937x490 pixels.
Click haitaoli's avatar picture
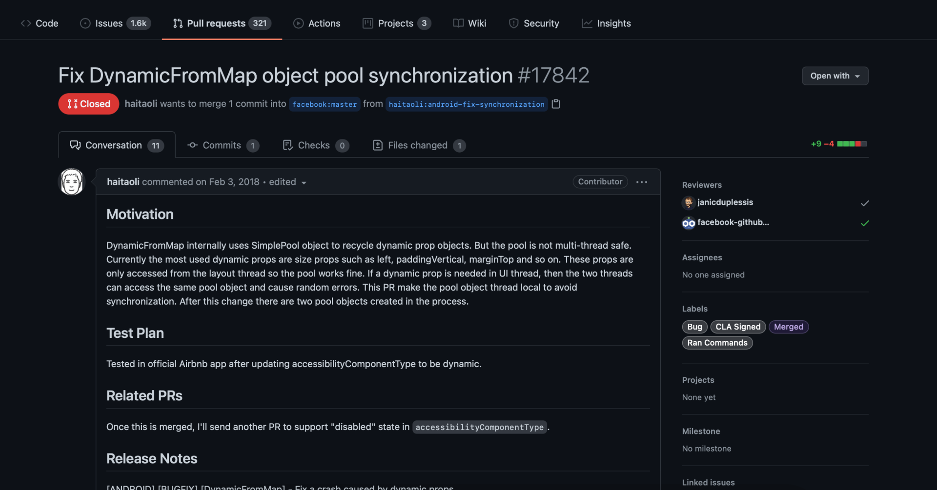pyautogui.click(x=72, y=182)
